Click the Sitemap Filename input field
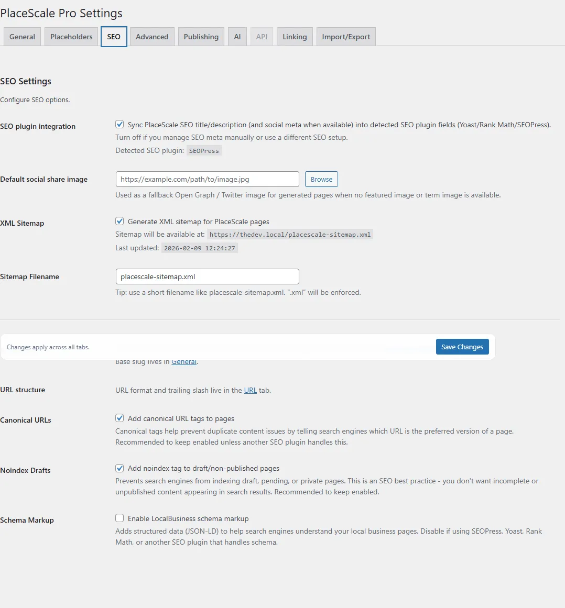This screenshot has height=608, width=565. tap(207, 276)
